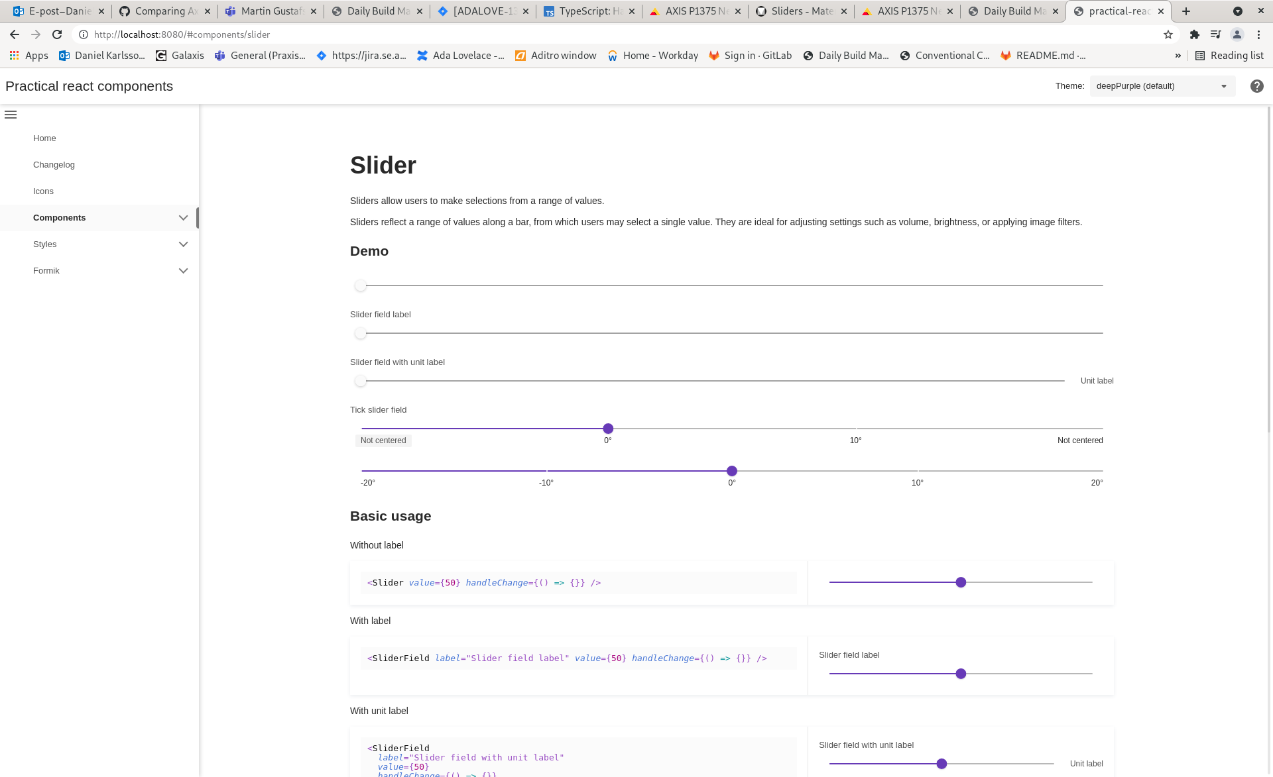Click the hamburger menu icon in sidebar
The height and width of the screenshot is (777, 1273).
click(11, 115)
